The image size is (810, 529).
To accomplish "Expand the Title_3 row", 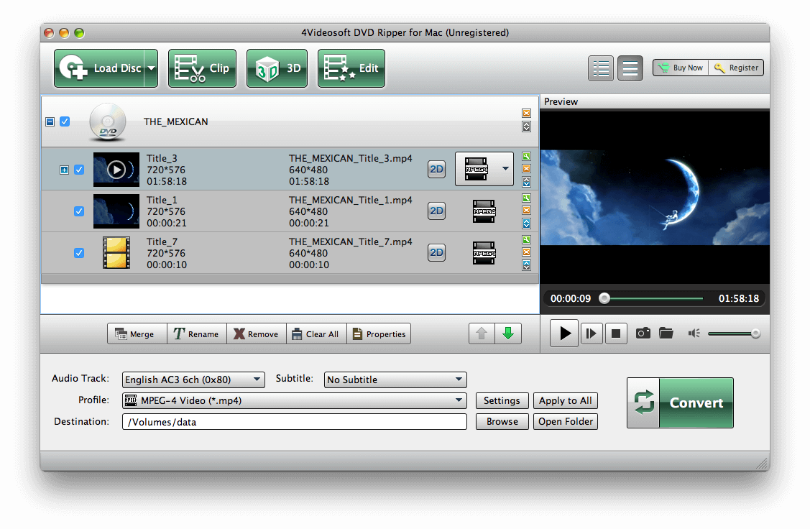I will coord(64,170).
